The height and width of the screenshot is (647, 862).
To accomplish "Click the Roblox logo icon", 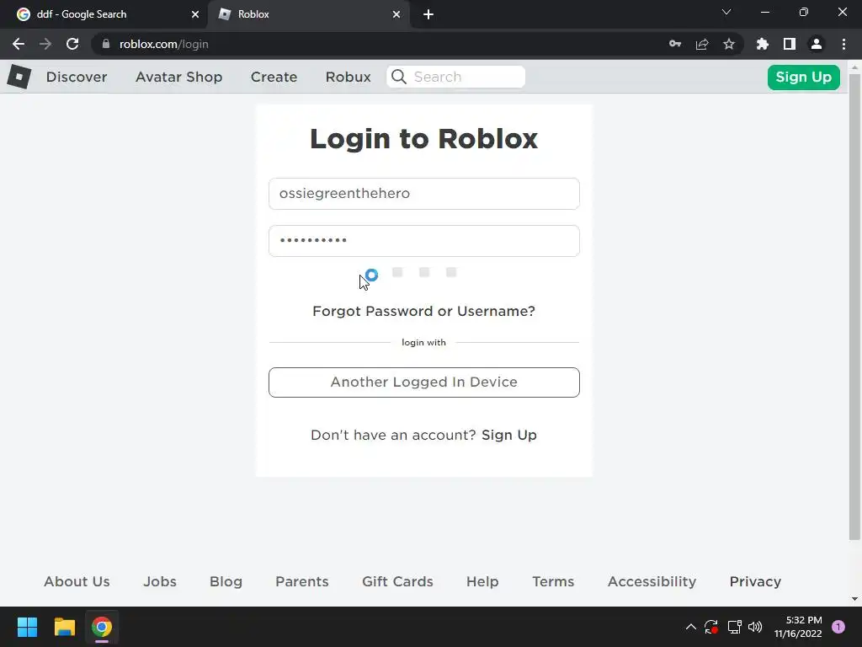I will click(19, 77).
